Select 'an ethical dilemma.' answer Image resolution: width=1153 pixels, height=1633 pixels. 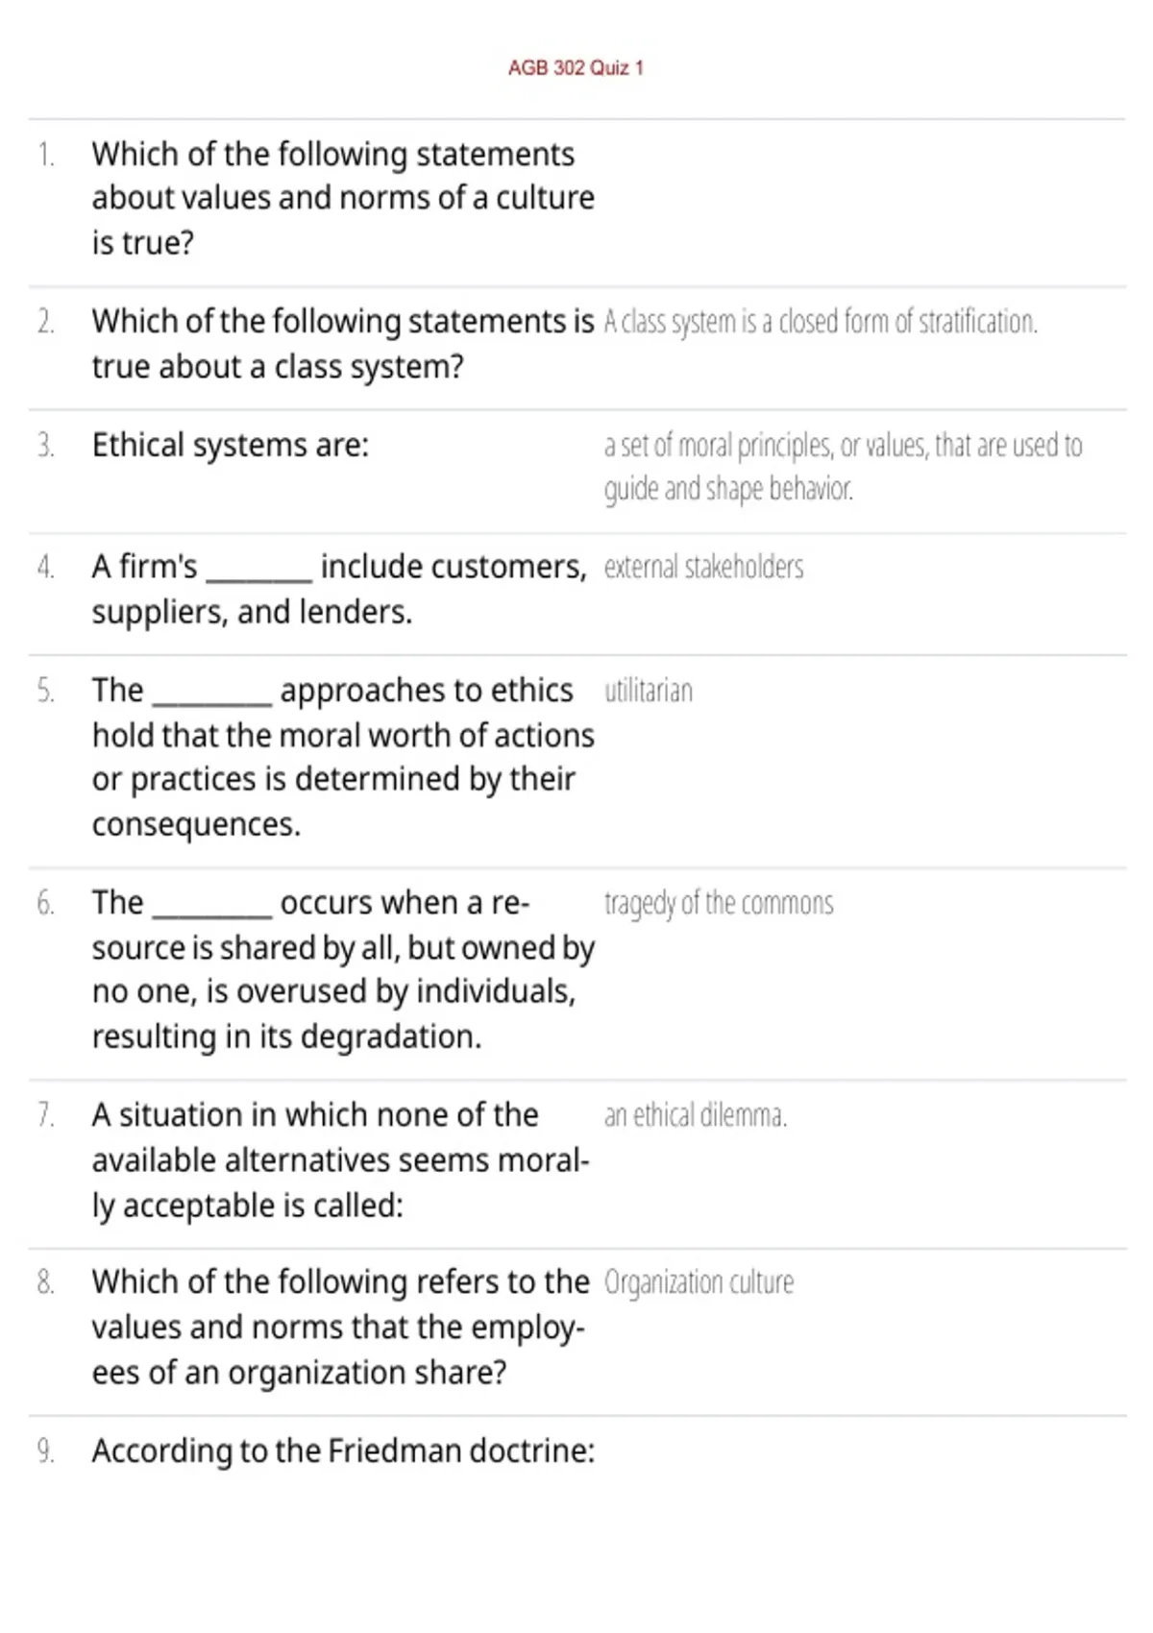click(696, 1115)
